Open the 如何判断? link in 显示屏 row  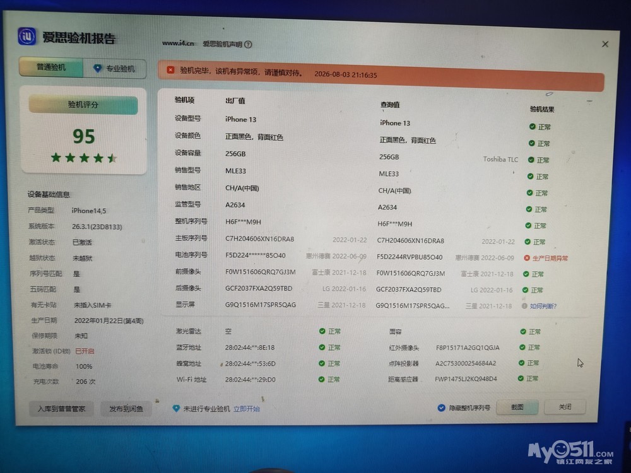(543, 306)
